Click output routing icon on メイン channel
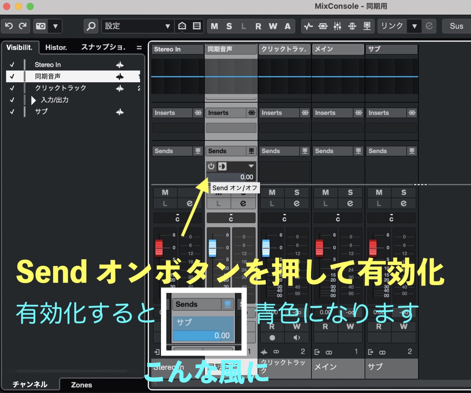The image size is (471, 393). (317, 352)
